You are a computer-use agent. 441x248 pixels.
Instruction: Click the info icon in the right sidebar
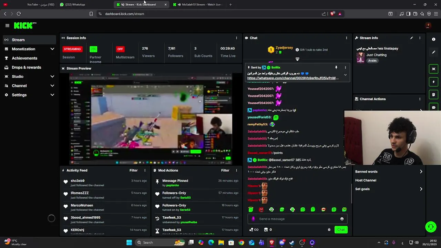pos(434,39)
